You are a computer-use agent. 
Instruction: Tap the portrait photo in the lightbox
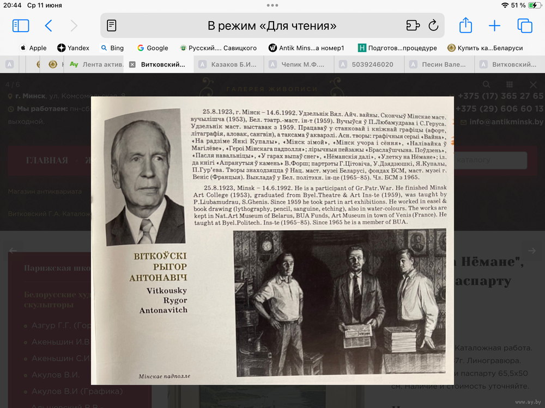click(x=144, y=177)
